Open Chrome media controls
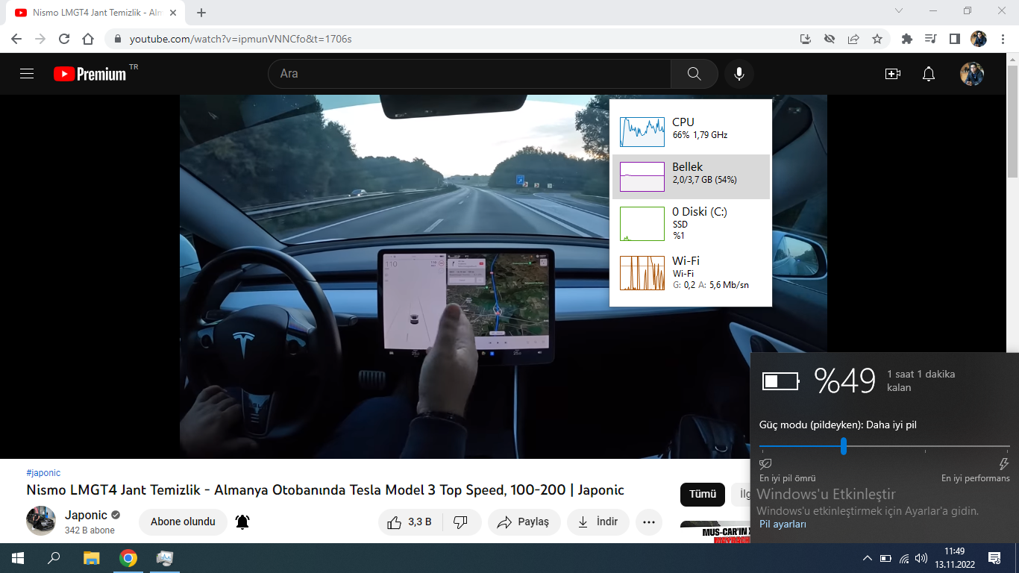 pyautogui.click(x=930, y=39)
